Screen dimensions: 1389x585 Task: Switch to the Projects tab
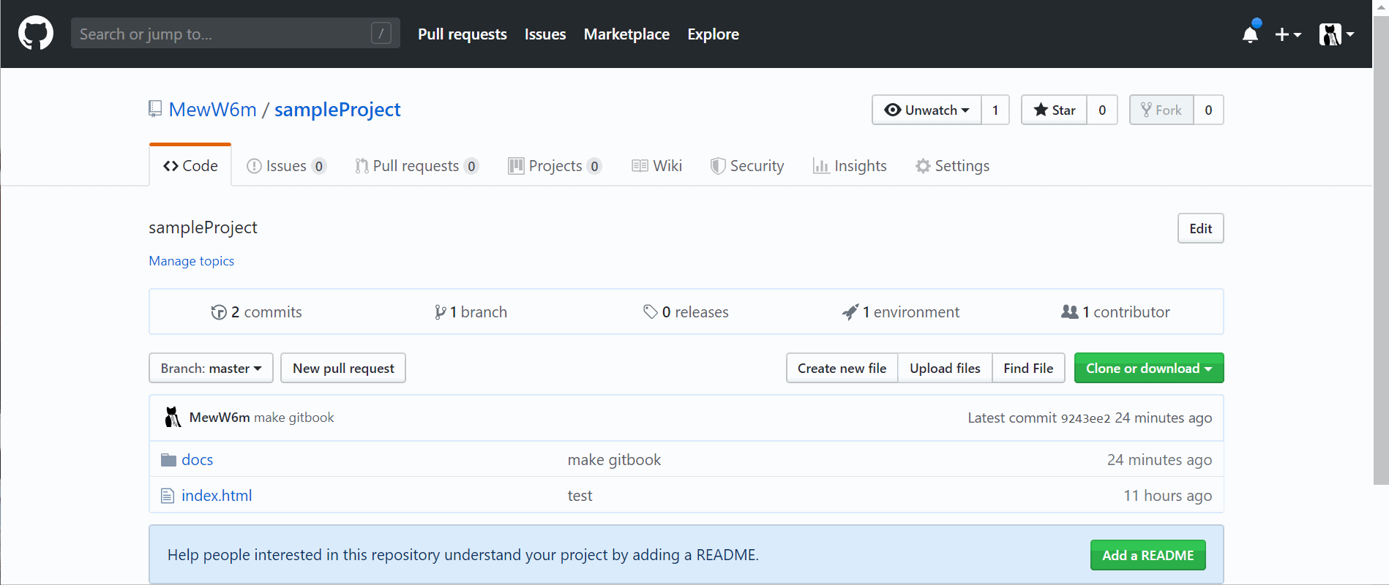555,166
